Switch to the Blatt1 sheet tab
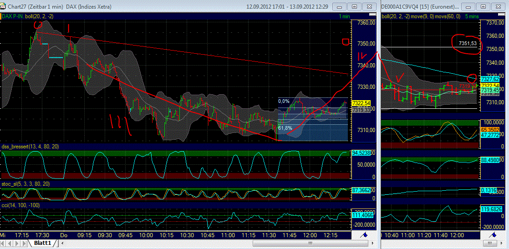This screenshot has width=509, height=249. 43,243
